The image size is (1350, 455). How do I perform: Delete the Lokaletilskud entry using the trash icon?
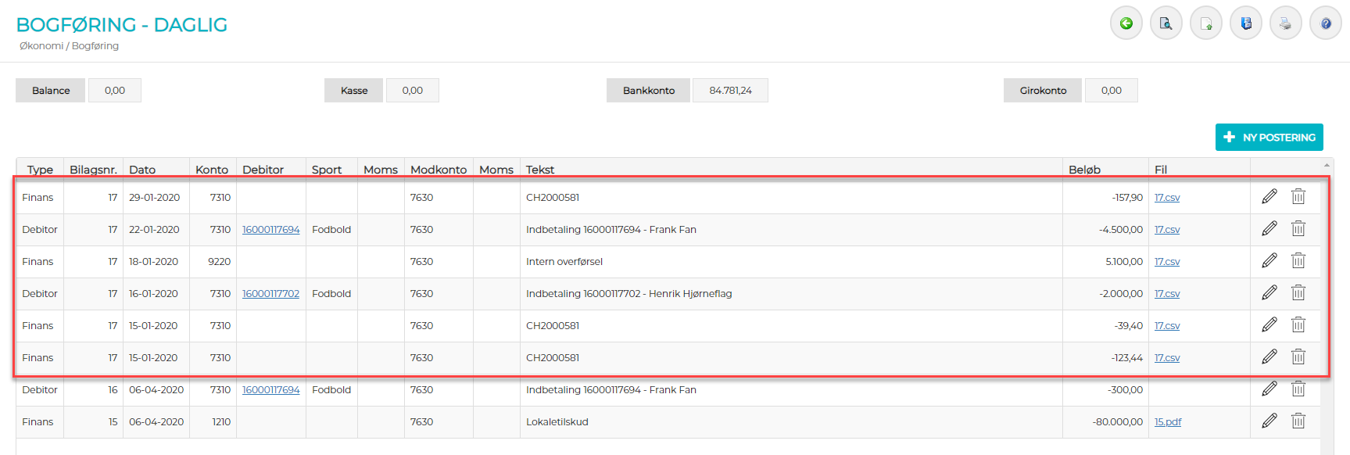click(x=1298, y=421)
